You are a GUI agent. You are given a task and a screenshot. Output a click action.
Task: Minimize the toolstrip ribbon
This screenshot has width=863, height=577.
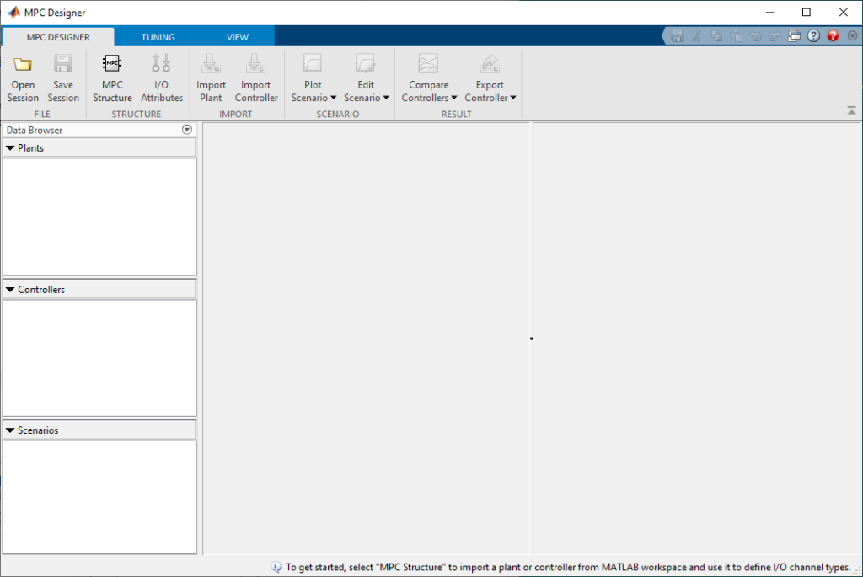[851, 110]
